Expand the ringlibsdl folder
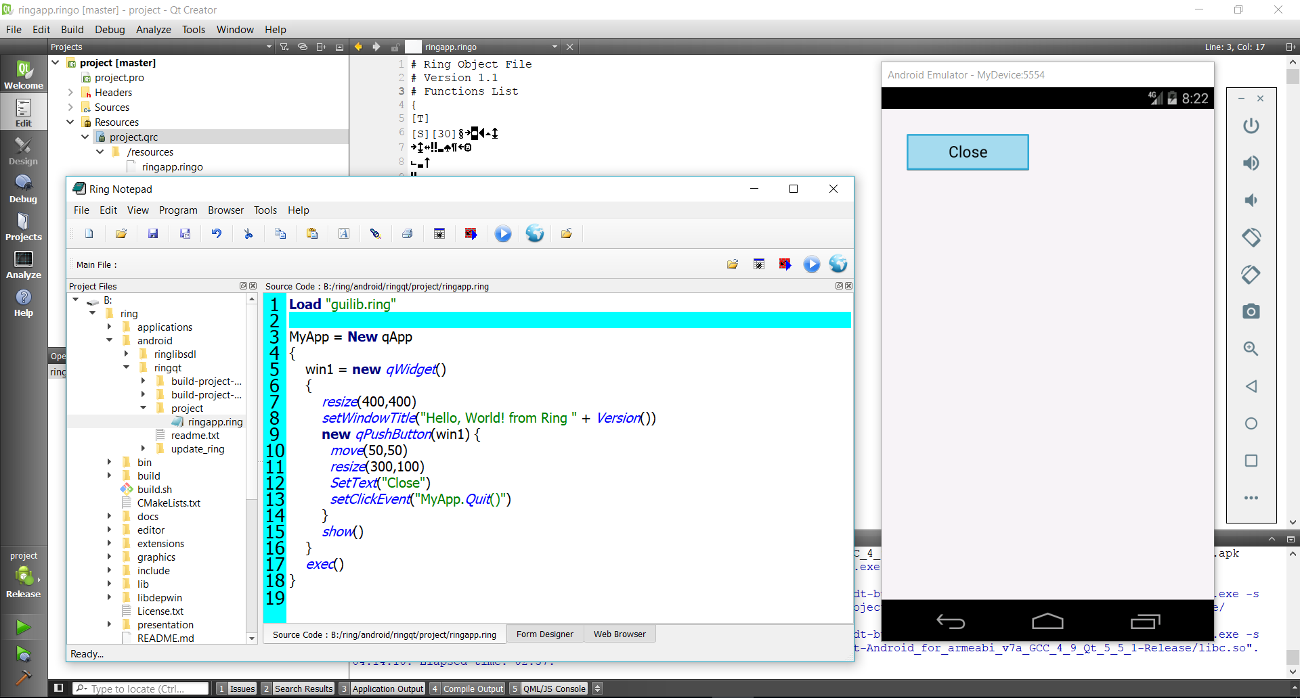 [127, 354]
